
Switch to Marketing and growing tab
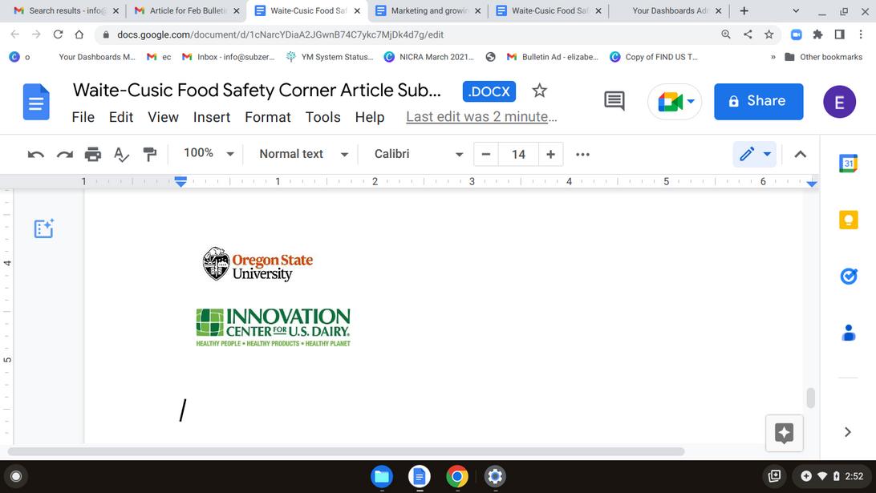[428, 10]
